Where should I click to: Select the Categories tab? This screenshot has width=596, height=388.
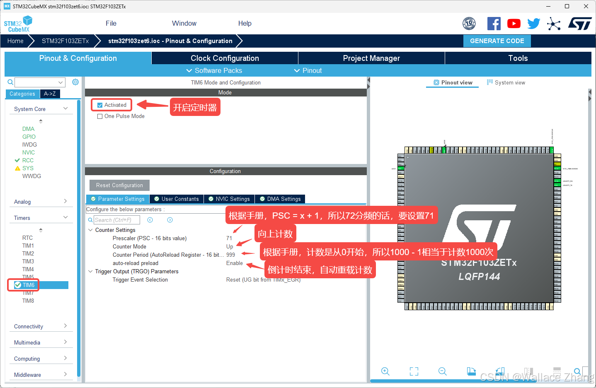pyautogui.click(x=22, y=94)
